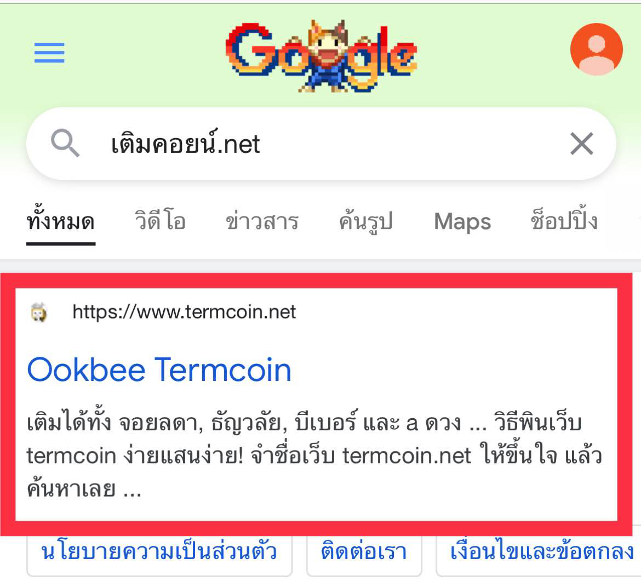
Task: Open the นโยบายความเป็นส่วนตัว sitelink
Action: [159, 551]
